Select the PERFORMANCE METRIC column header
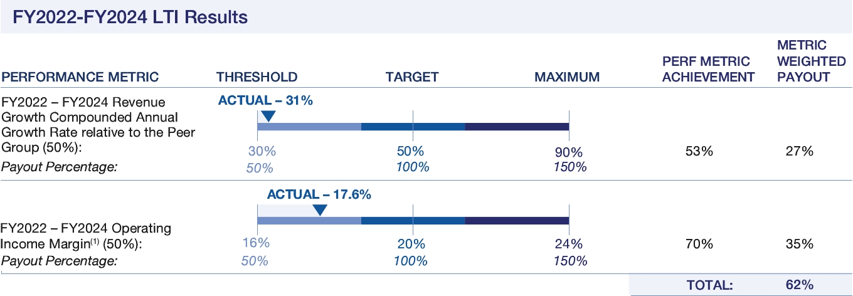 80,77
